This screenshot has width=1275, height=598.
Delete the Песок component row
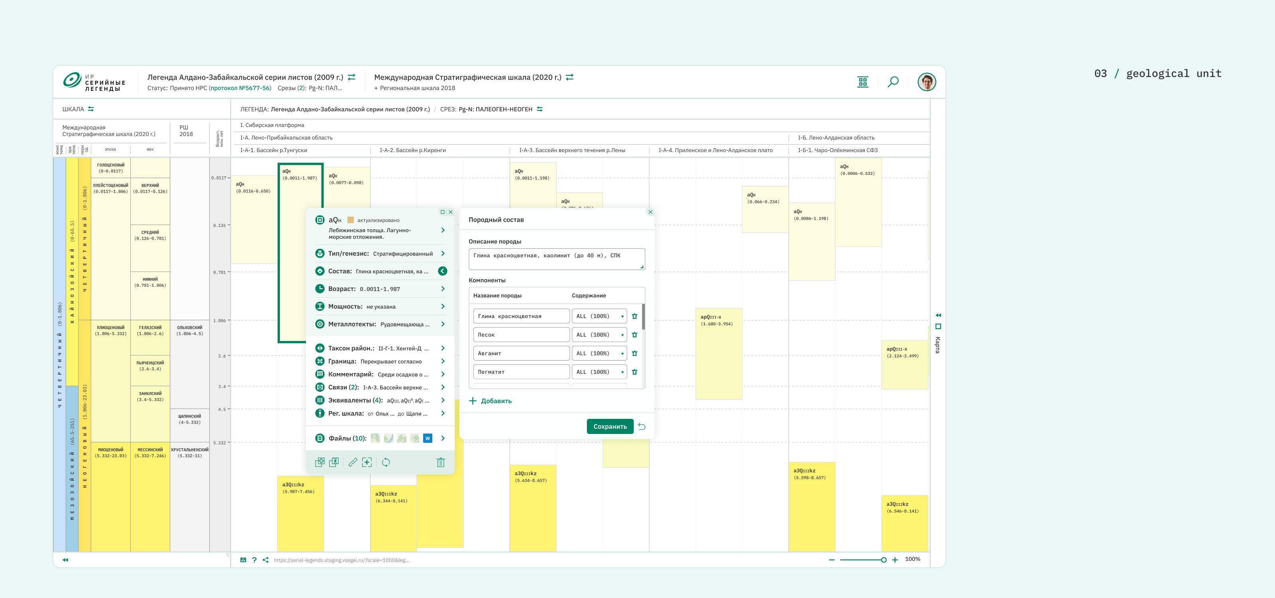click(635, 335)
